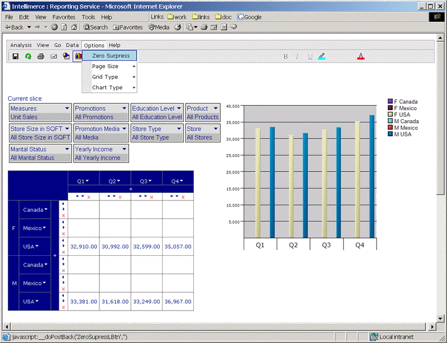Click browser Messenger chat icon

tap(234, 27)
